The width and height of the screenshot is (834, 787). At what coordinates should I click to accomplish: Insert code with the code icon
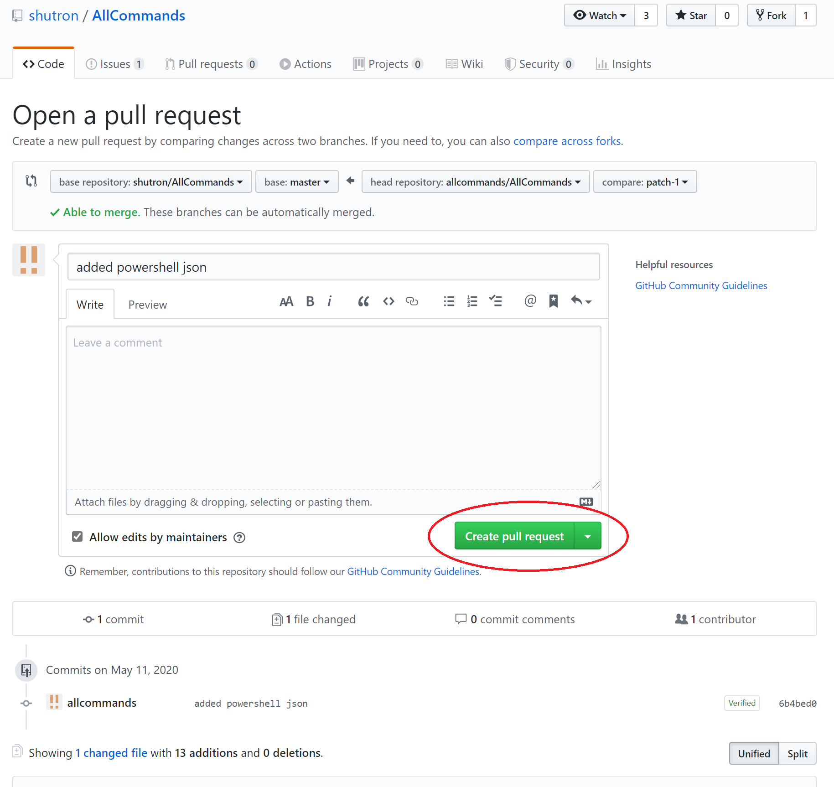389,301
